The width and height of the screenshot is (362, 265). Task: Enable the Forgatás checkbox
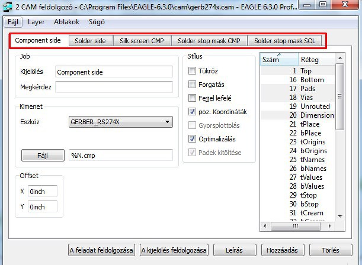click(x=192, y=85)
